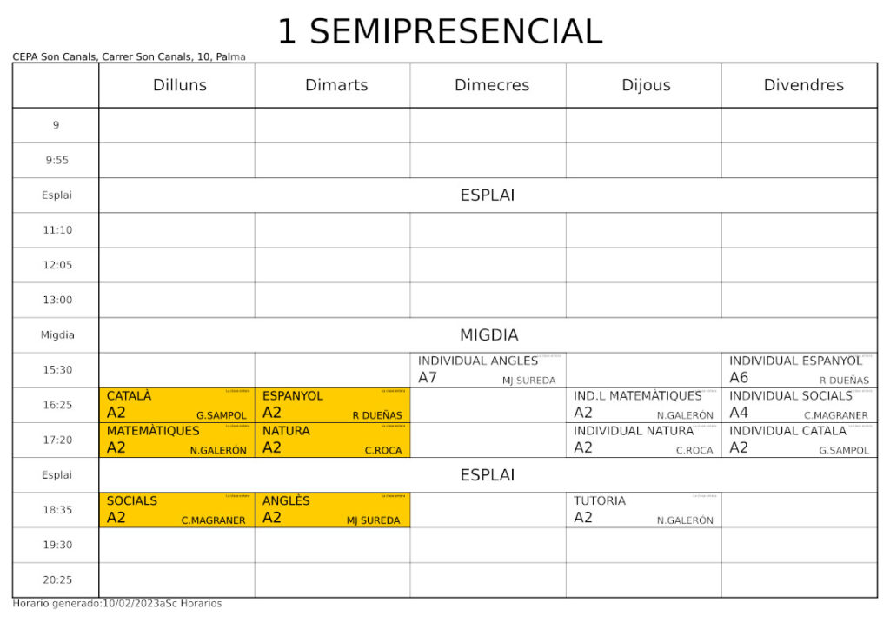The height and width of the screenshot is (629, 890).
Task: Select the MIGDIA break row
Action: pyautogui.click(x=488, y=335)
